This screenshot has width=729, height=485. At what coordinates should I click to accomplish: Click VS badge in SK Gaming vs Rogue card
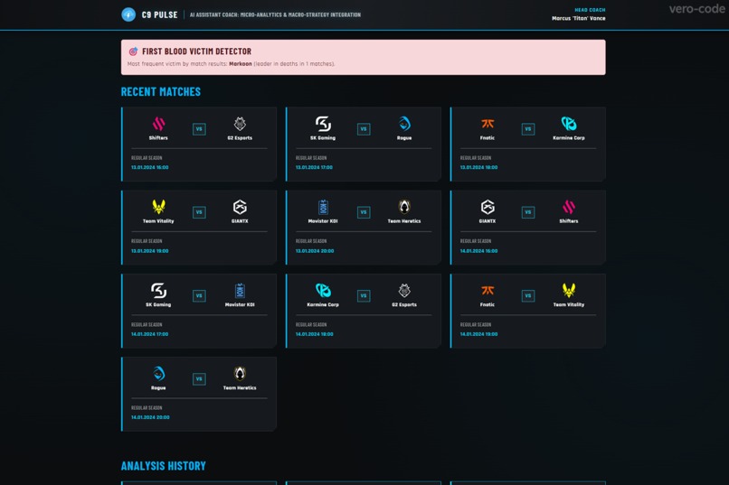pyautogui.click(x=364, y=129)
